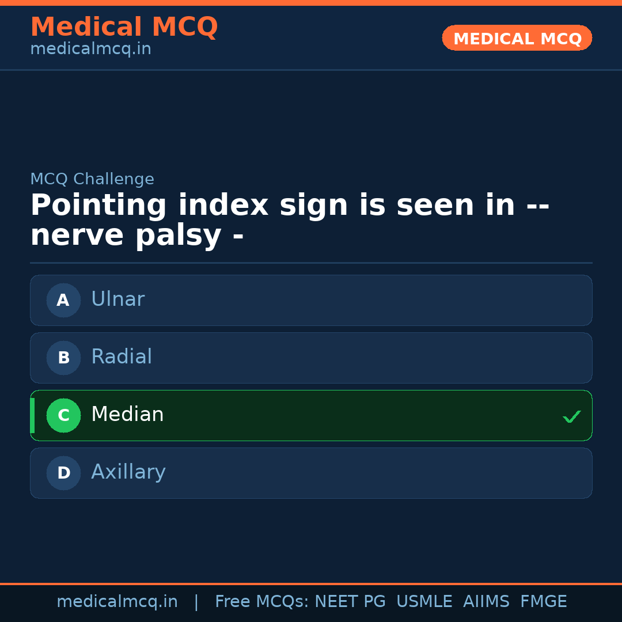Click the highlighted green Median option bar
The width and height of the screenshot is (622, 622).
pos(311,415)
